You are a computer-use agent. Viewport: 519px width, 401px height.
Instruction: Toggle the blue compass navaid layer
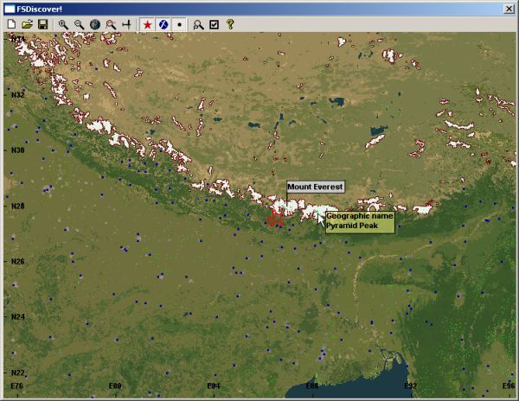click(x=163, y=25)
